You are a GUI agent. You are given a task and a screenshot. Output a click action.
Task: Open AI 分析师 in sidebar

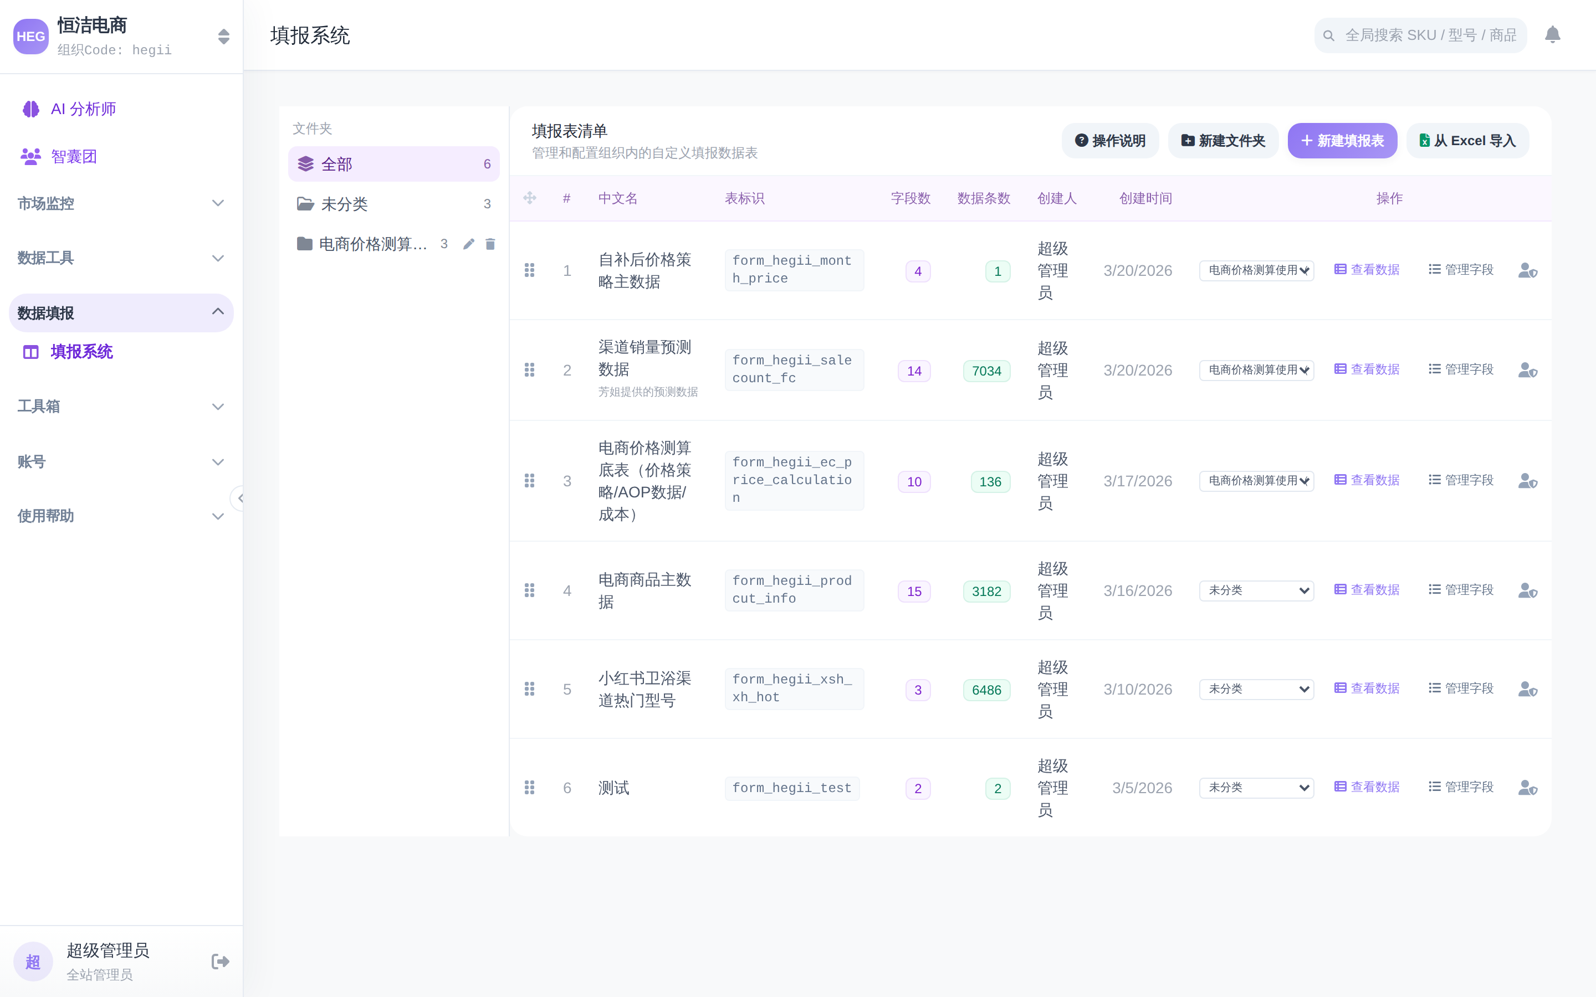[121, 109]
